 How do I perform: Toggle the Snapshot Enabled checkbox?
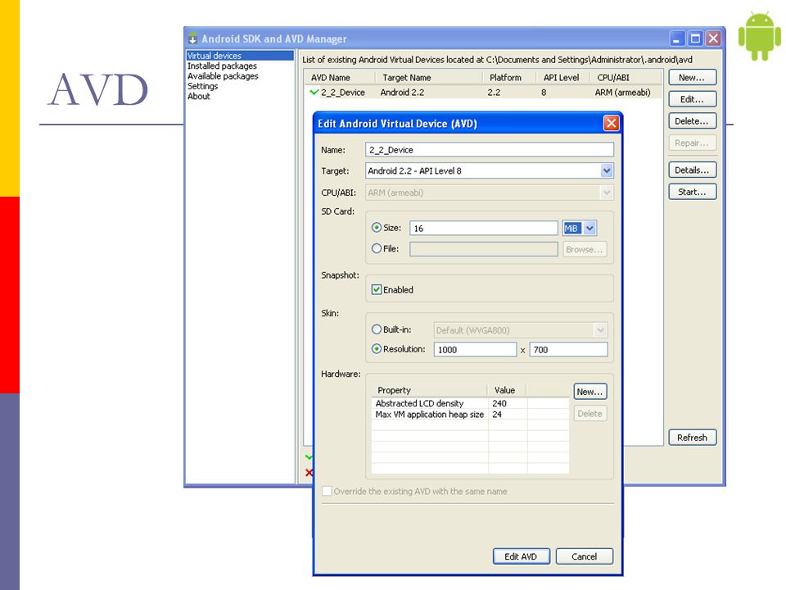(x=377, y=289)
